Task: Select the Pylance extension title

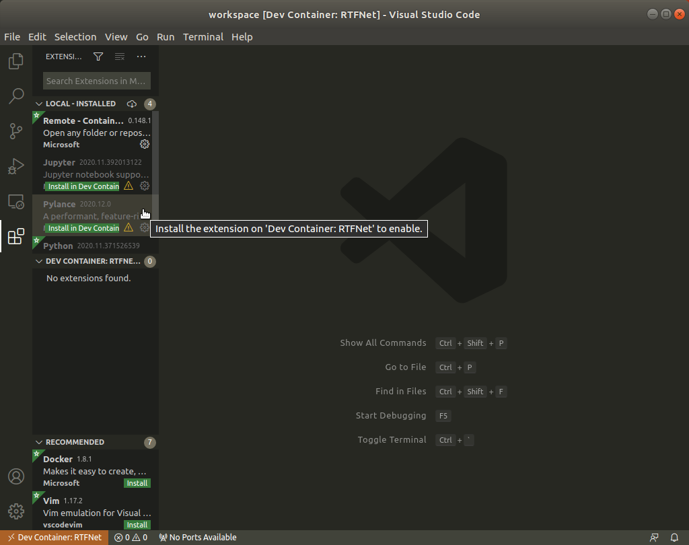Action: point(59,204)
